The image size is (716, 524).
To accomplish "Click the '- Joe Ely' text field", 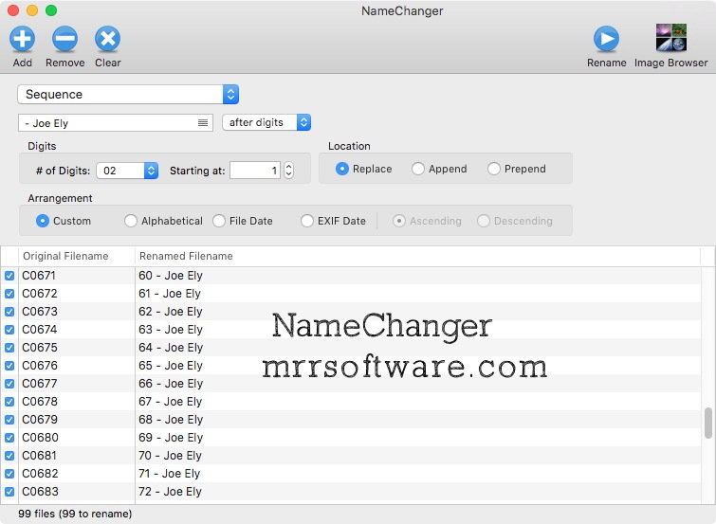I will click(x=104, y=123).
